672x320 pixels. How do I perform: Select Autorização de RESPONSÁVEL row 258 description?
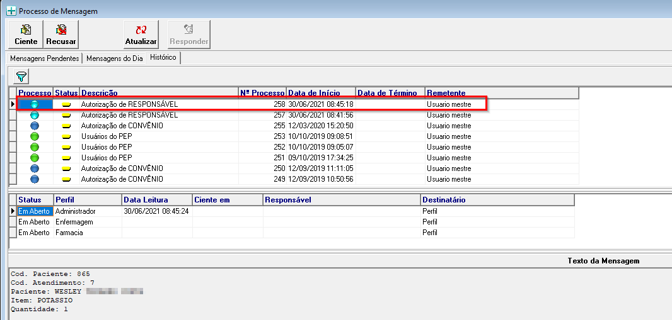129,104
